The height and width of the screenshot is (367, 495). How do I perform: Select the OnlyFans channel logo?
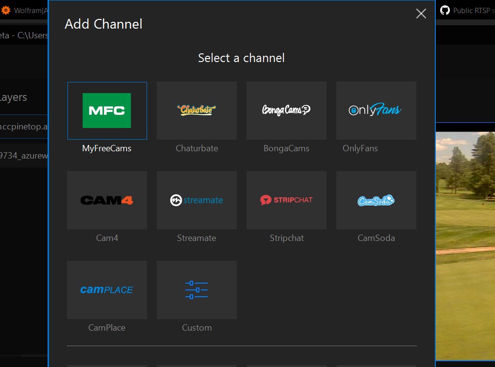coord(376,111)
